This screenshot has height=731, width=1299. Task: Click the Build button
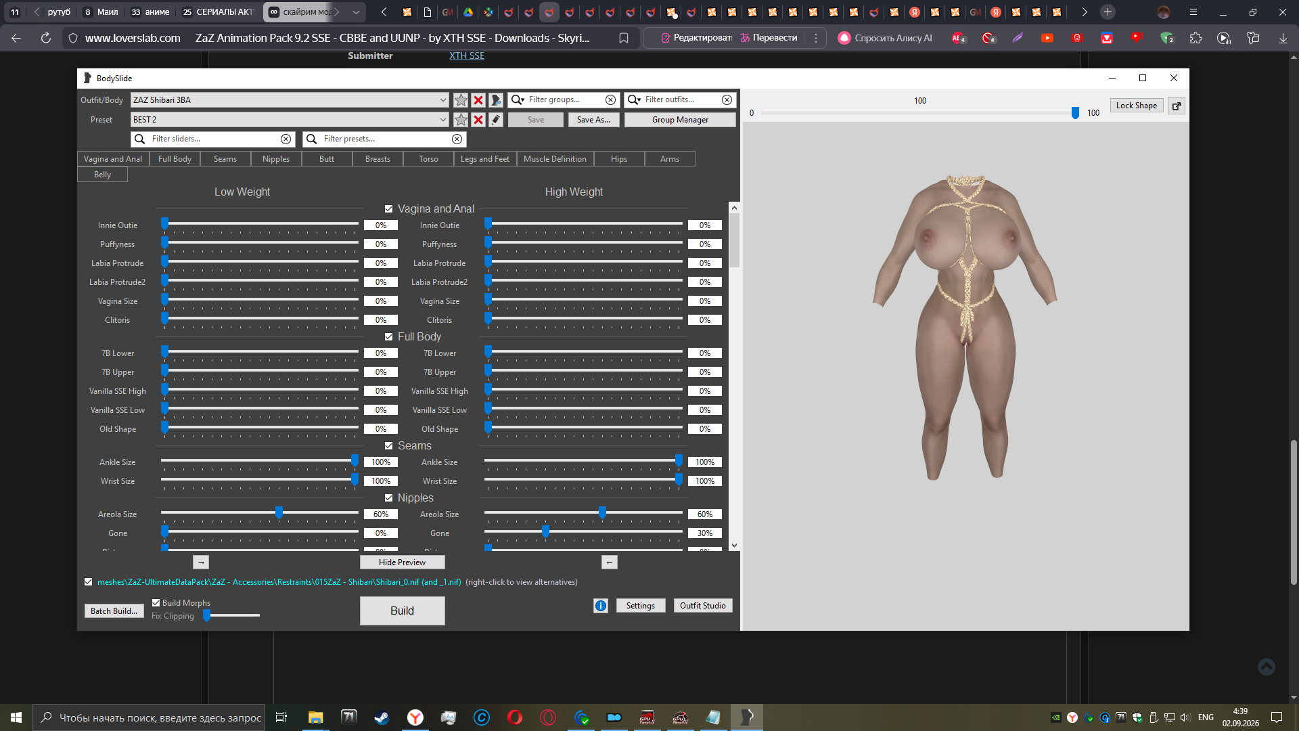pyautogui.click(x=403, y=611)
